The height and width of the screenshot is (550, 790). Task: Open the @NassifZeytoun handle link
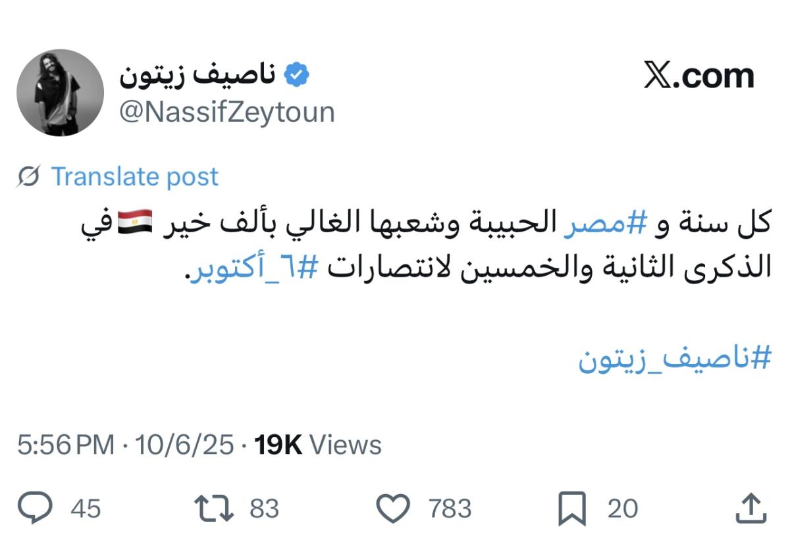226,113
